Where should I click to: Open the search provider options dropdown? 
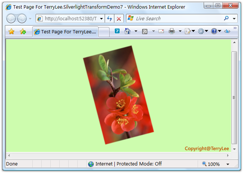pyautogui.click(x=234, y=19)
